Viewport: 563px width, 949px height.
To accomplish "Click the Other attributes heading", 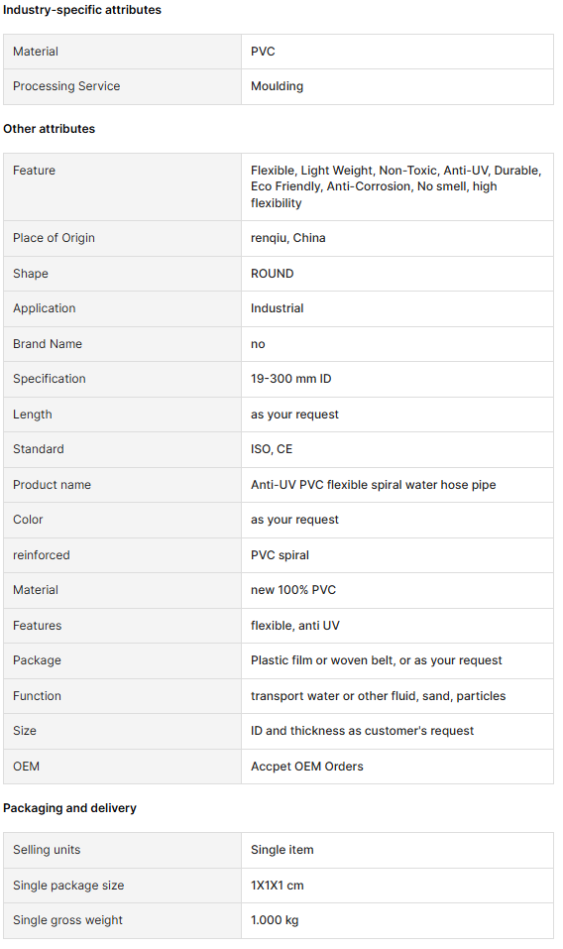I will 49,128.
